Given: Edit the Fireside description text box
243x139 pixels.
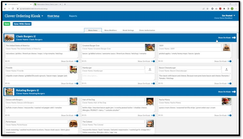Looking at the screenshot, I should [42, 77].
